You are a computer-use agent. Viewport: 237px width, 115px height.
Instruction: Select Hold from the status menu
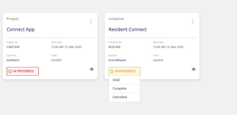click(x=116, y=80)
